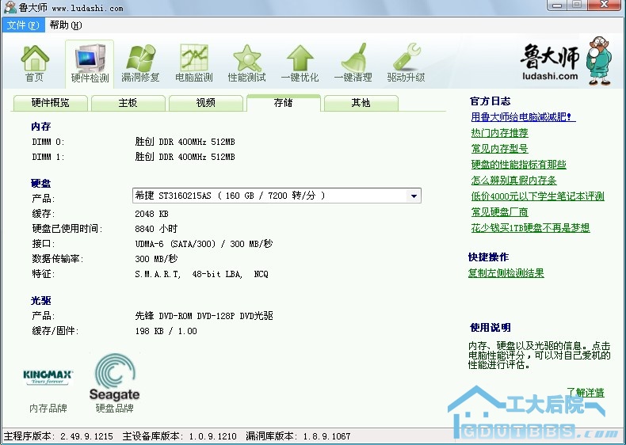Screen dimensions: 626x445
Task: Open link 硬盘的性能指标有那些
Action: (x=518, y=165)
